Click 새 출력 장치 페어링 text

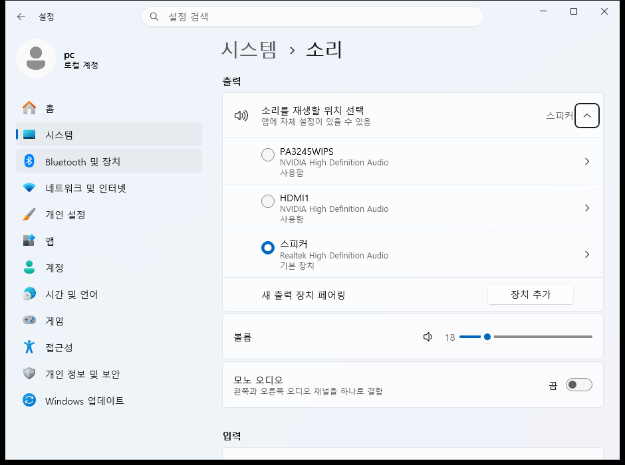click(303, 295)
